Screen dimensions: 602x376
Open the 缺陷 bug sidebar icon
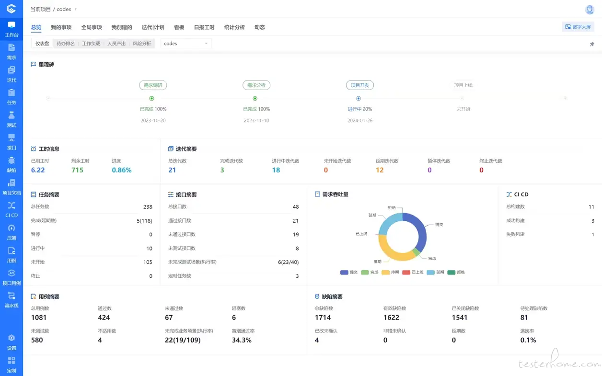[12, 164]
